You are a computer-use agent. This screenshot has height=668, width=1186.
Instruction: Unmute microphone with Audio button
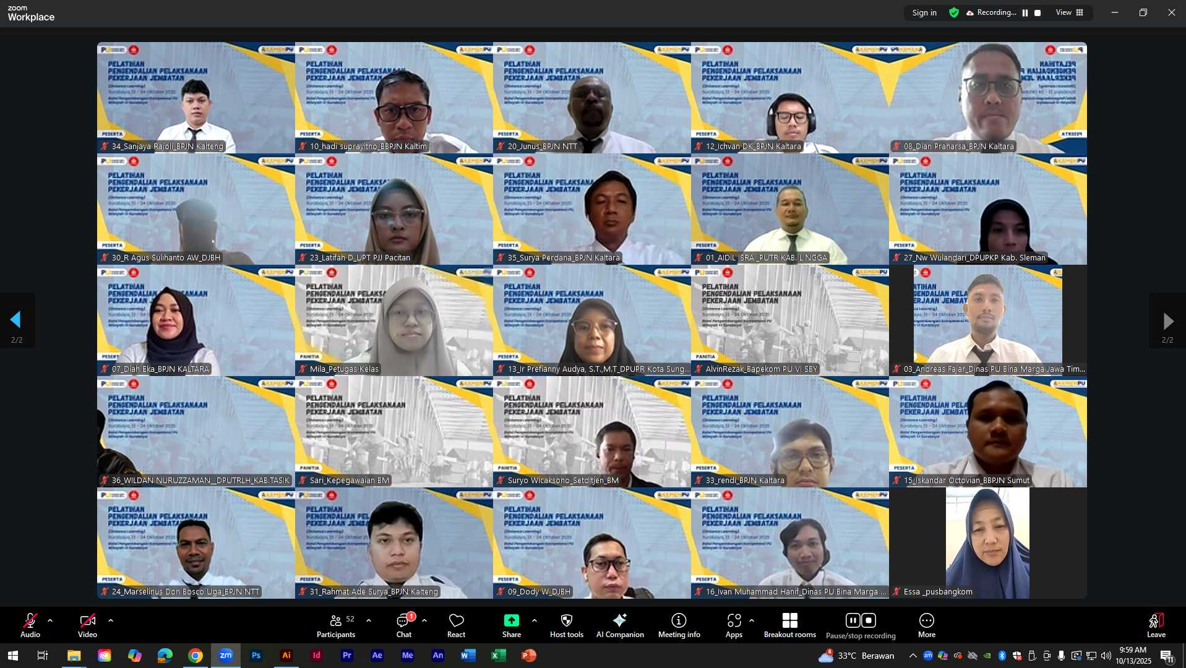(x=30, y=625)
